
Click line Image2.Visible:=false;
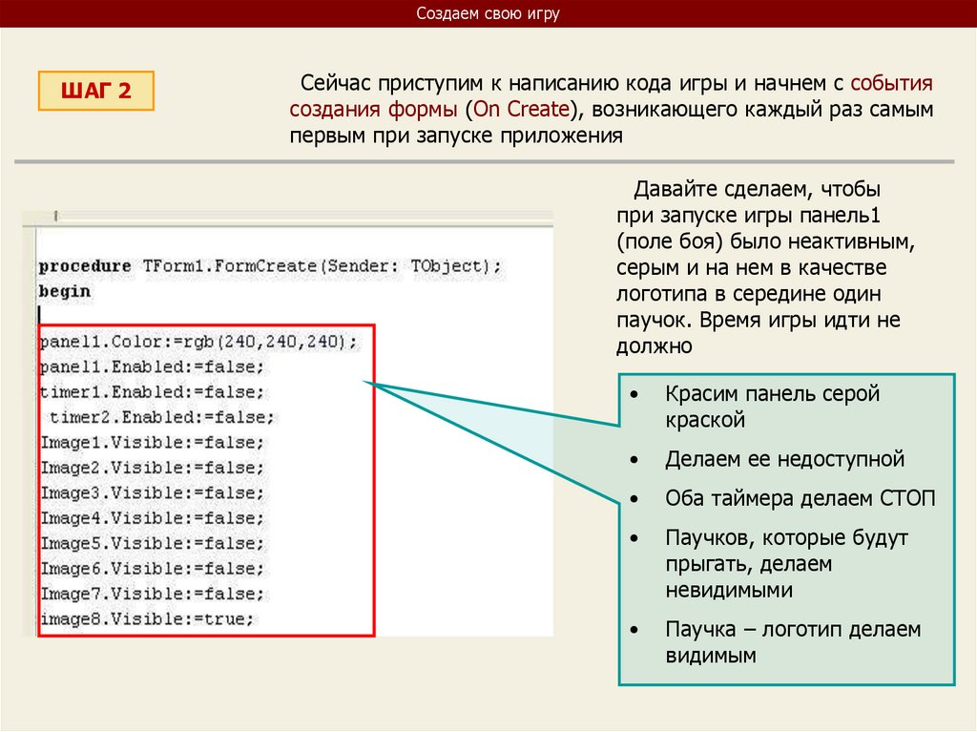pyautogui.click(x=152, y=468)
